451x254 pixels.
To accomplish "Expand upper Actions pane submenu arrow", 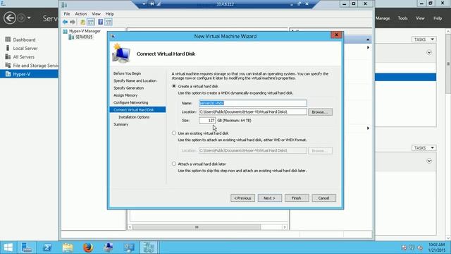I will tap(368, 47).
